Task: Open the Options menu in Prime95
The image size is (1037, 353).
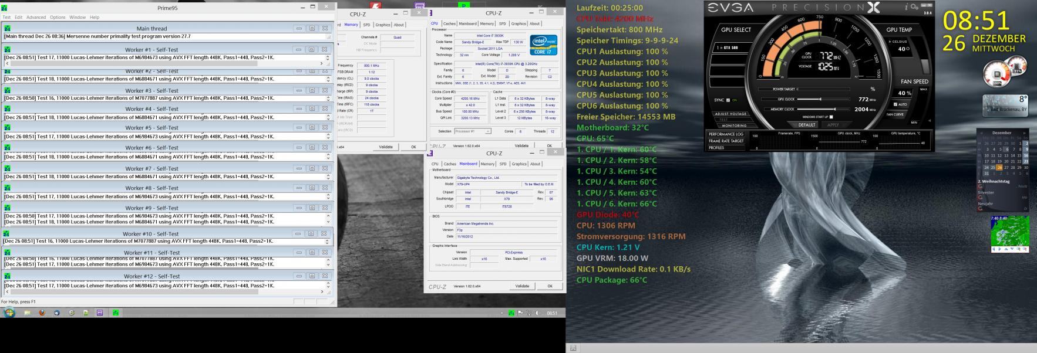Action: coord(58,17)
